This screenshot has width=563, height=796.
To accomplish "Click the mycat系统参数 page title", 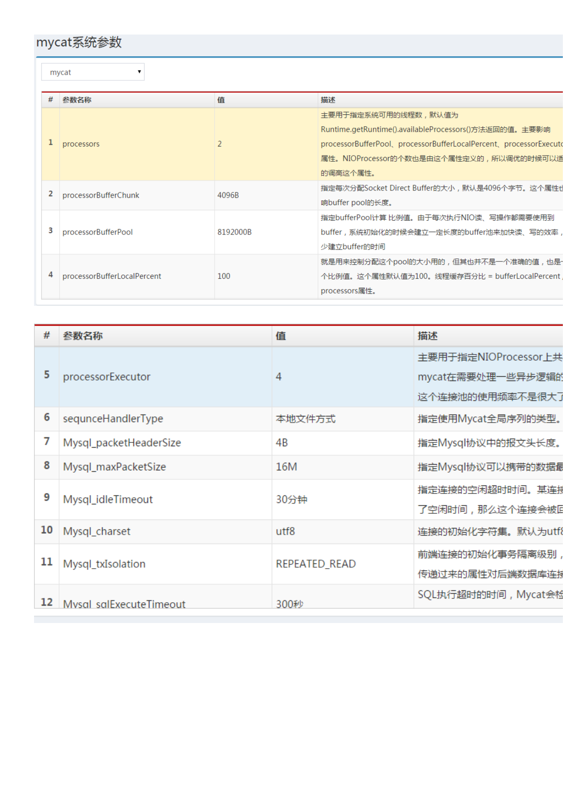I will pos(79,42).
